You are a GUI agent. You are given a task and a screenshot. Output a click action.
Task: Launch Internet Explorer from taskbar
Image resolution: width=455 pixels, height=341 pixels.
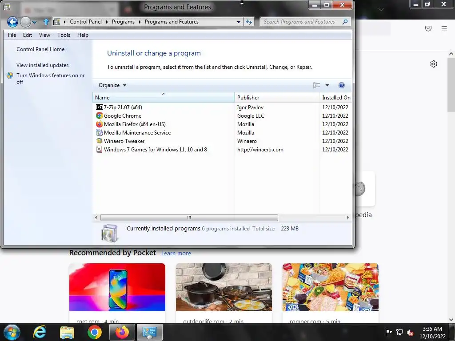point(40,332)
